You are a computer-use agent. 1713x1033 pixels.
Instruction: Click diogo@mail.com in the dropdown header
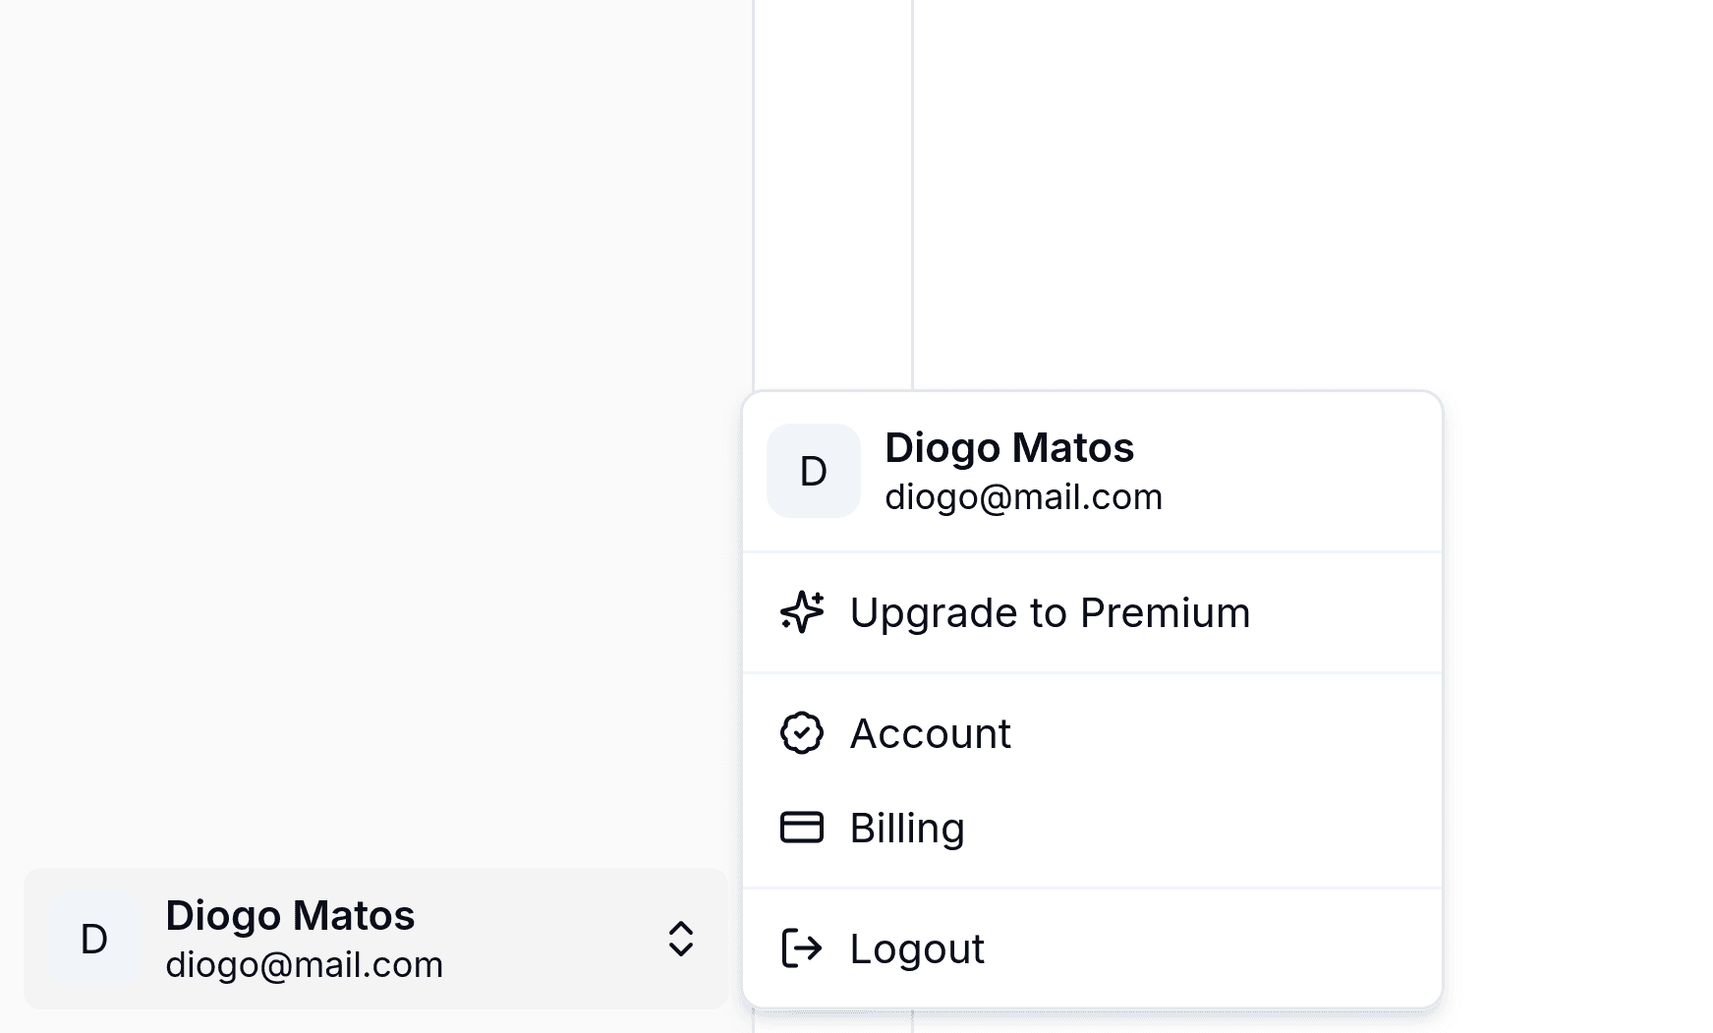tap(1023, 497)
